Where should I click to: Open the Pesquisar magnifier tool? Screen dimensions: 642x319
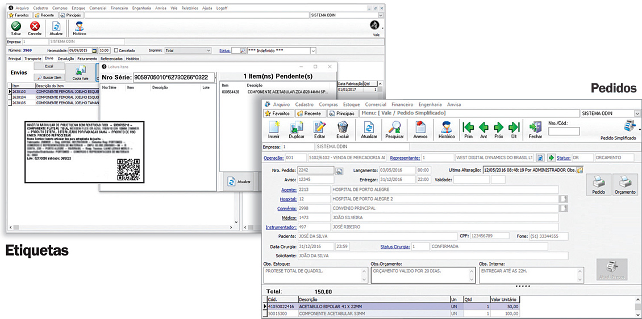tap(394, 127)
